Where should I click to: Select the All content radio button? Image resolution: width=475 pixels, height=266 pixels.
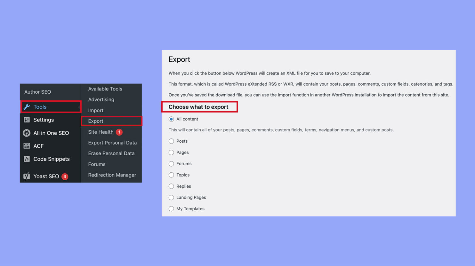[x=171, y=119]
